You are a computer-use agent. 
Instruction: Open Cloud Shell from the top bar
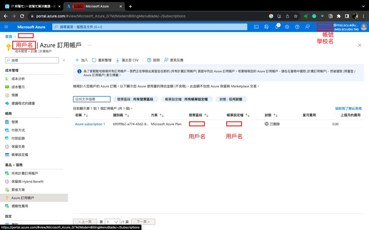tap(256, 27)
